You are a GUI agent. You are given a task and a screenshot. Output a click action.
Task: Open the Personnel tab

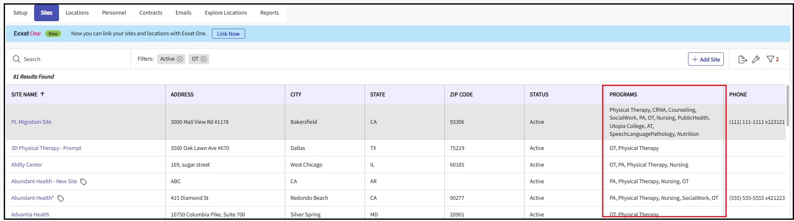pyautogui.click(x=114, y=13)
